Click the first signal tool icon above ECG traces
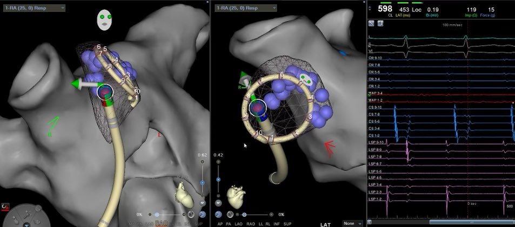The width and height of the screenshot is (515, 227). (x=372, y=24)
